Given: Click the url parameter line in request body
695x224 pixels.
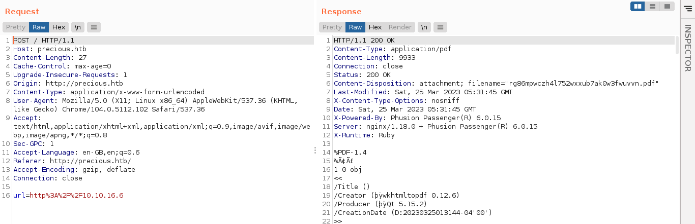Looking at the screenshot, I should click(68, 196).
